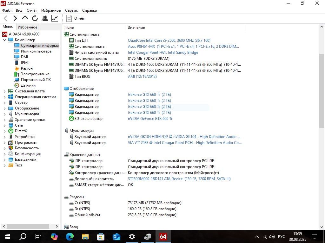Screen dimensions: 325x243
Task: Select the DMI icon in the tree
Action: tap(17, 57)
